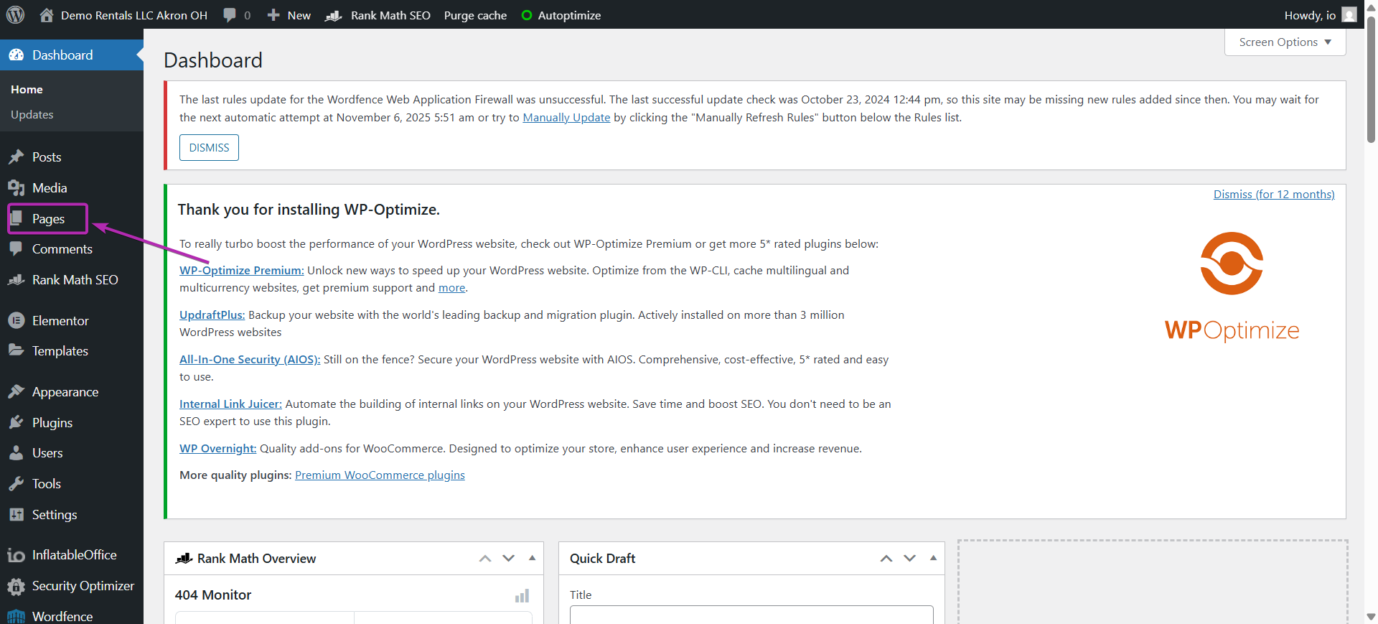
Task: Open the comments bubble icon in admin bar
Action: pos(230,15)
